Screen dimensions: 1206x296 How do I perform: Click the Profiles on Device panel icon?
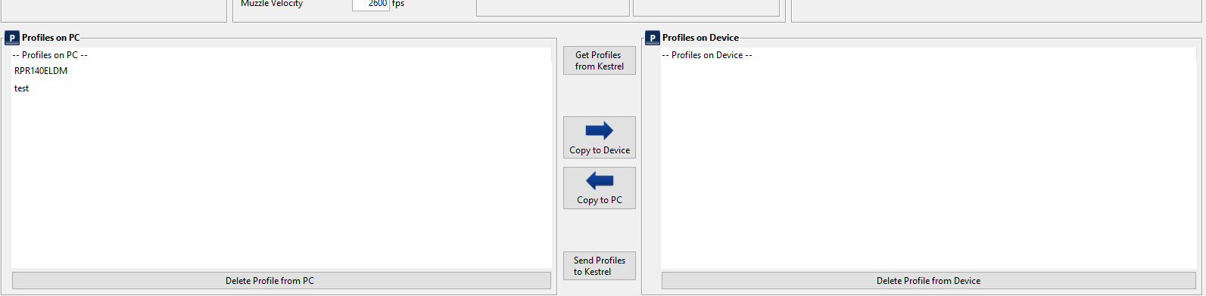click(x=653, y=38)
